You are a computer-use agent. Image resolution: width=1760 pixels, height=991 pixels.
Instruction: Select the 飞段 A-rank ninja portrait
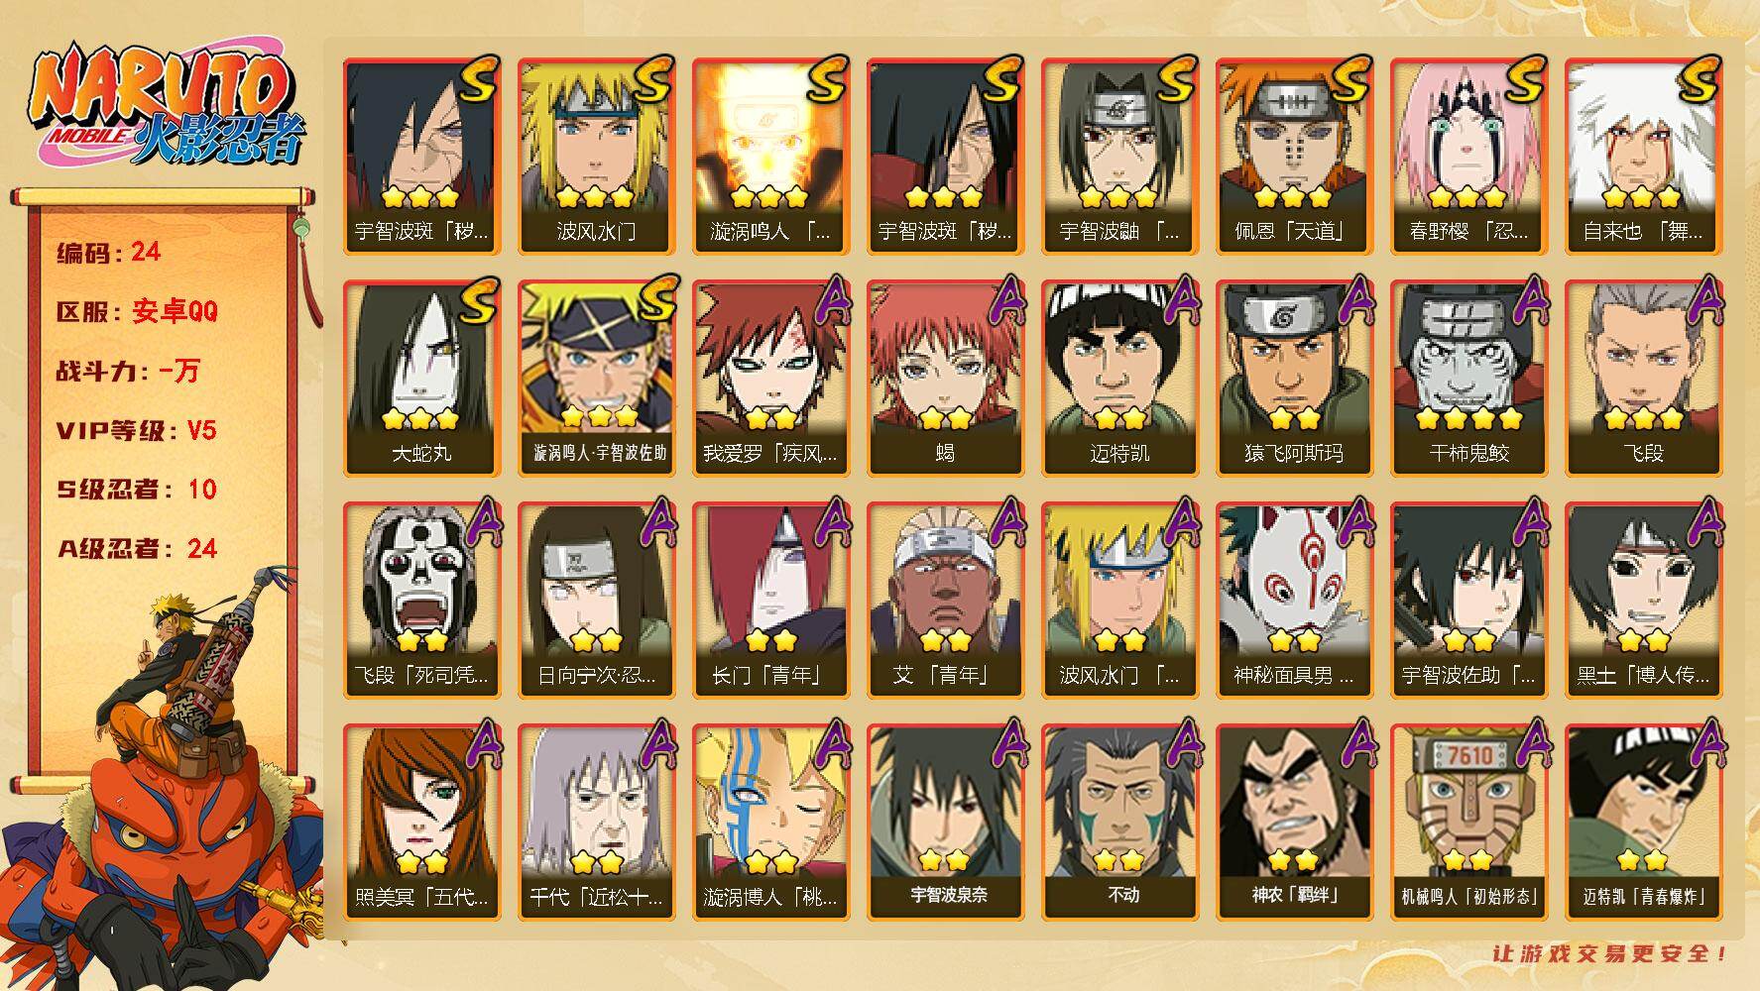click(x=1643, y=379)
